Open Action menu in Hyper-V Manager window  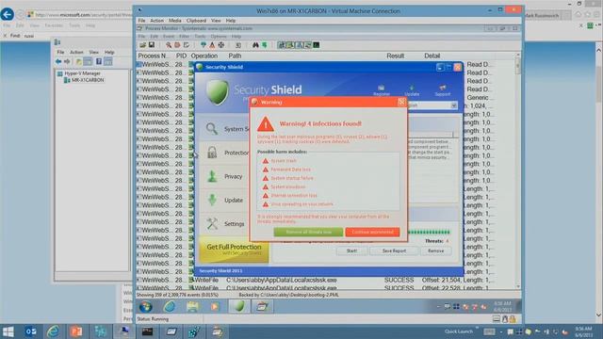point(76,52)
